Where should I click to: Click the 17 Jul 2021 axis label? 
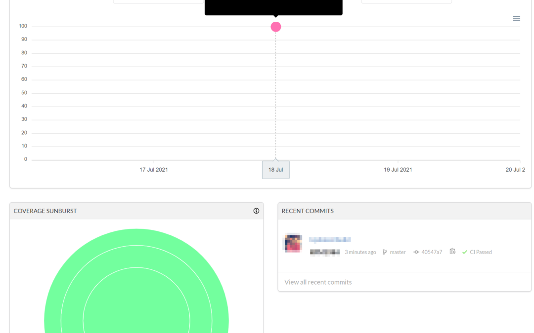[154, 170]
